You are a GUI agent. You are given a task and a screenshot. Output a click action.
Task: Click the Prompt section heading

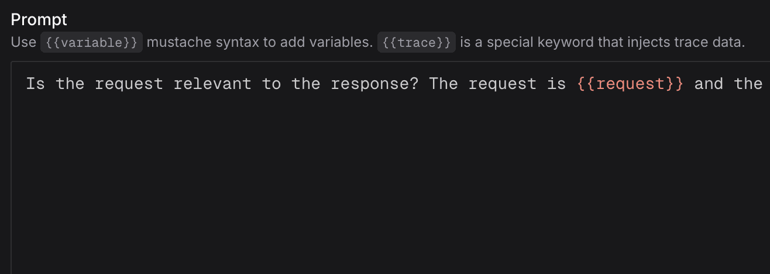39,19
